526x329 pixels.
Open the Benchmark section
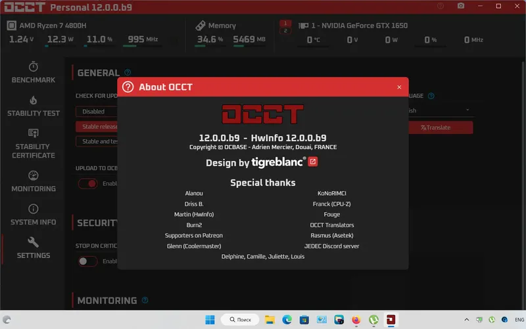34,72
